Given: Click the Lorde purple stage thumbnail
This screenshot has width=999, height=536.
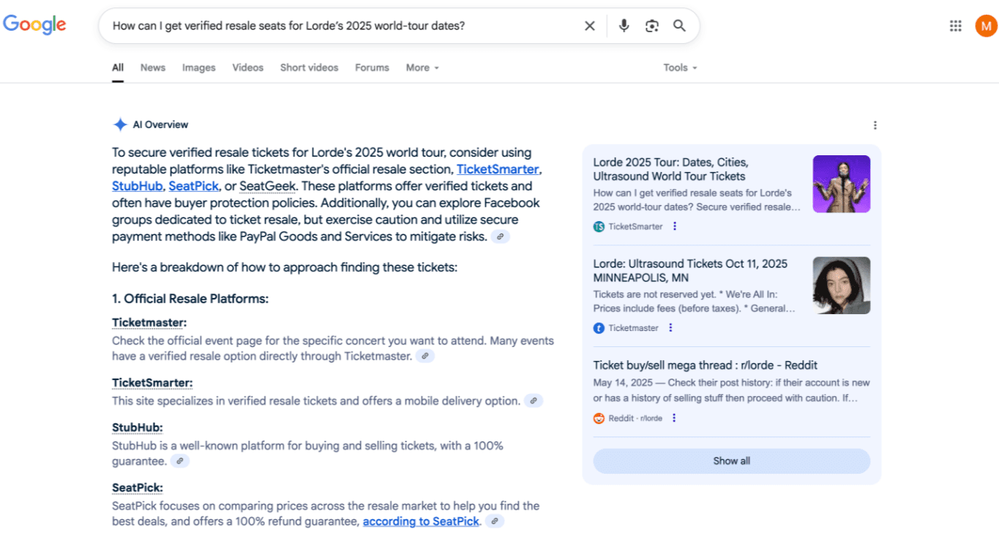Looking at the screenshot, I should click(842, 184).
